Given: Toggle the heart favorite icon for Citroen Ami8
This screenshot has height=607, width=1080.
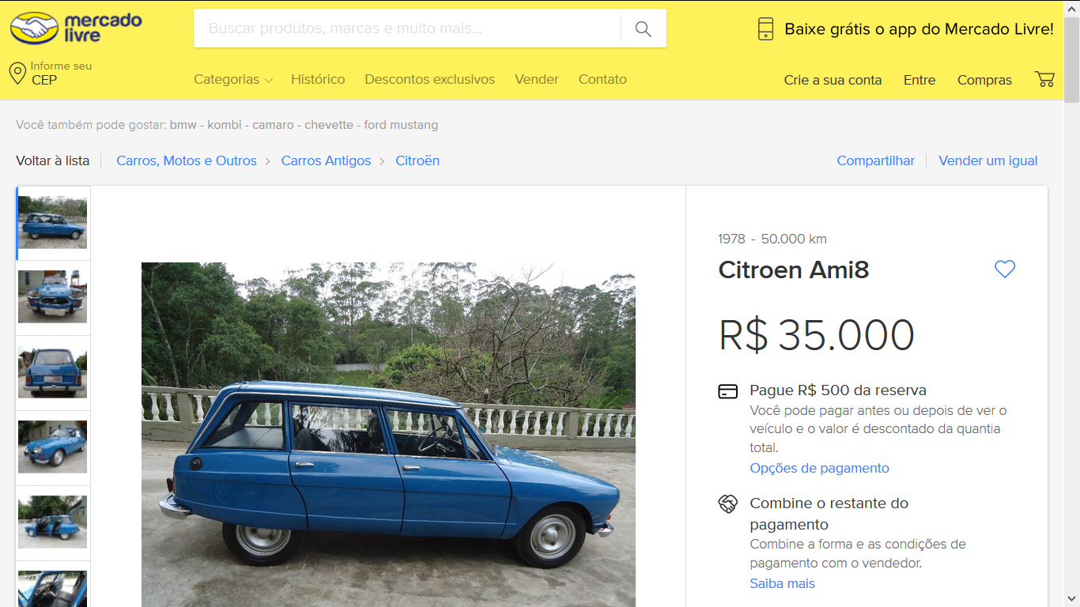Looking at the screenshot, I should 1005,270.
